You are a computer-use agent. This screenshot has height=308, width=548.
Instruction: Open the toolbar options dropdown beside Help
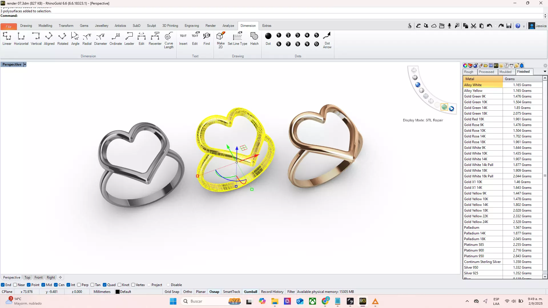(524, 26)
